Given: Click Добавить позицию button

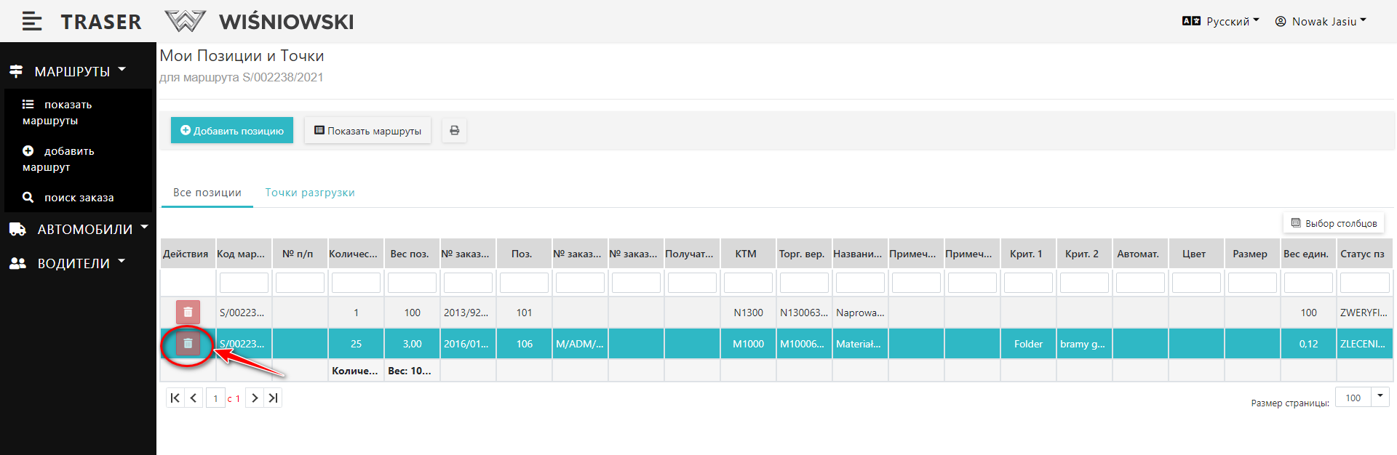Looking at the screenshot, I should [x=232, y=131].
